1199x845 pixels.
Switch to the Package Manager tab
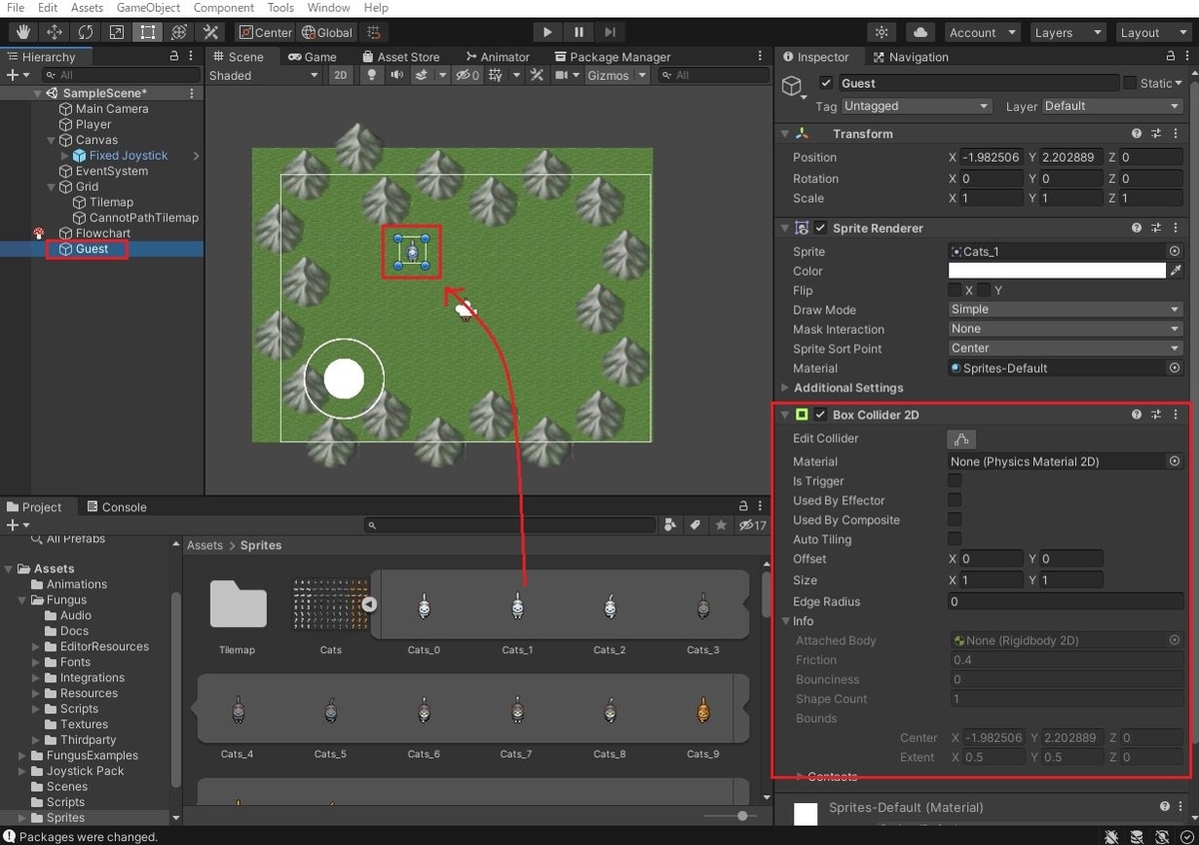[x=611, y=57]
